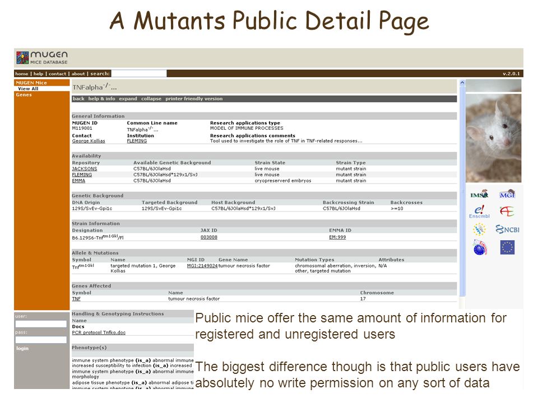
Task: Open Genes in the sidebar
Action: (24, 95)
